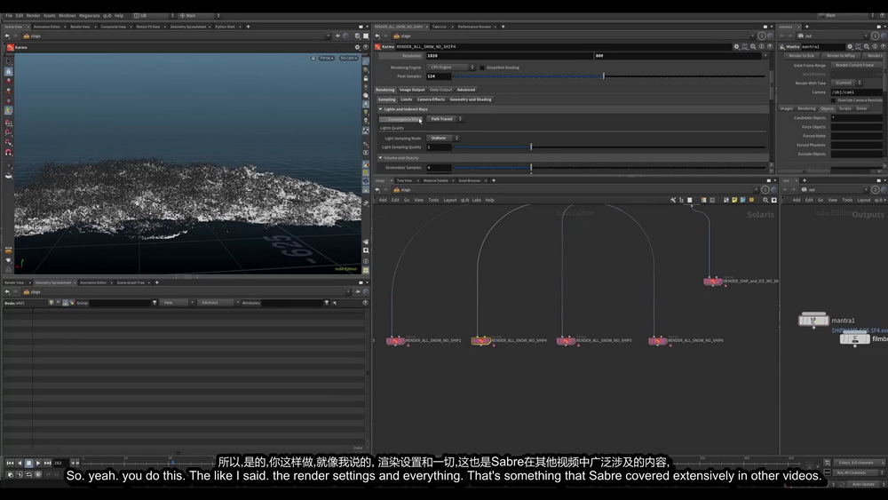
Task: Switch to the Image Output tab
Action: [x=412, y=90]
